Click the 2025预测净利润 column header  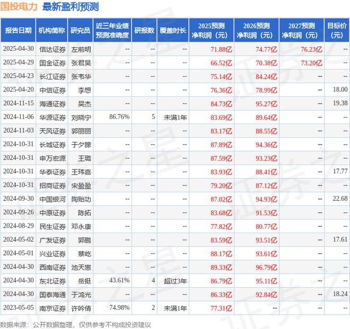pos(212,30)
